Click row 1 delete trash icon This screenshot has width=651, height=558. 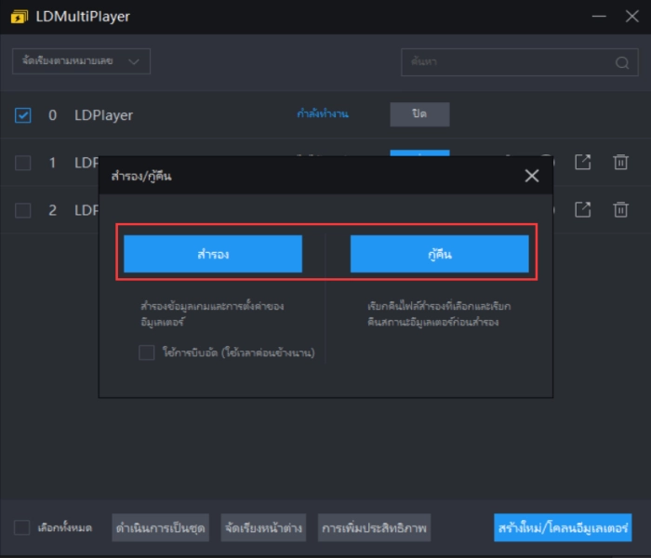coord(620,162)
